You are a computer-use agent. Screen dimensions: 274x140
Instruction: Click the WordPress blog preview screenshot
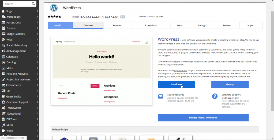pos(102,71)
